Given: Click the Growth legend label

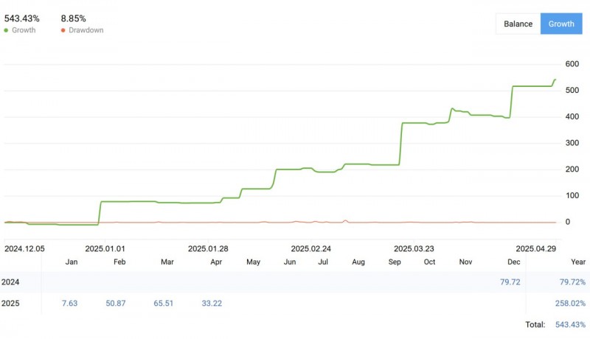Looking at the screenshot, I should pos(24,30).
